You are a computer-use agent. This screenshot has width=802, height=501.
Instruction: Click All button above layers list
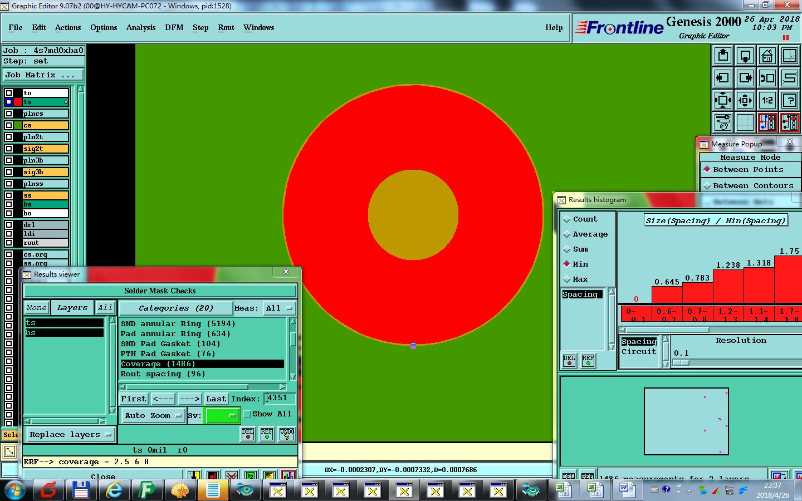click(x=105, y=308)
